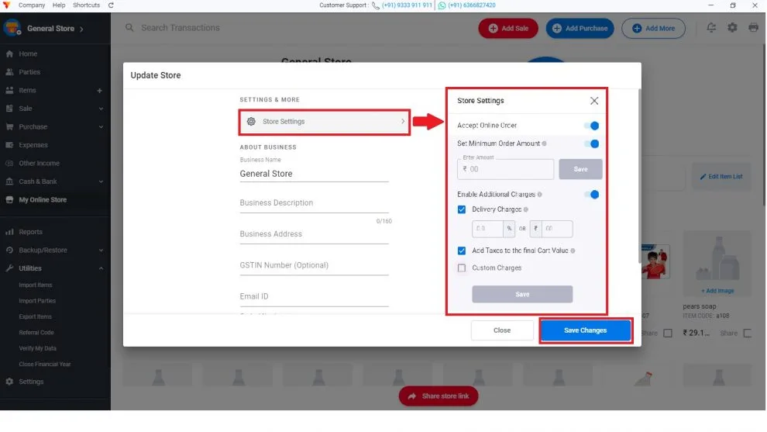Click the Sale sidebar icon
The width and height of the screenshot is (767, 432).
coord(9,109)
